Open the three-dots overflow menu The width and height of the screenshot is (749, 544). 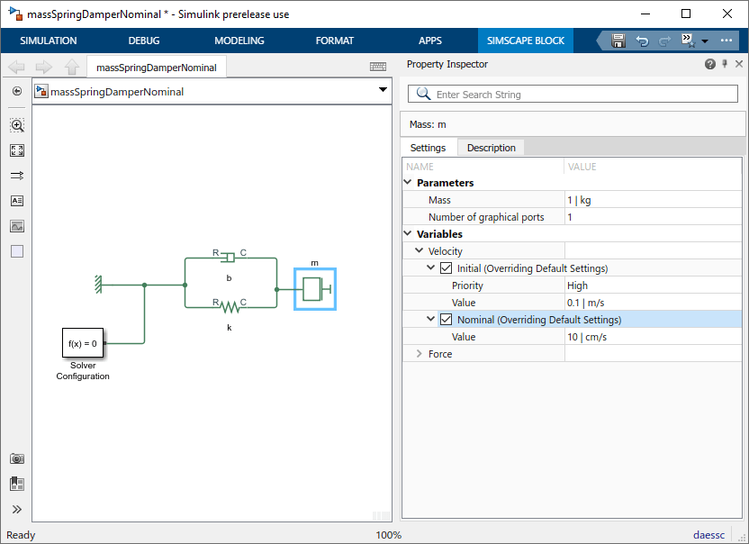[x=726, y=41]
